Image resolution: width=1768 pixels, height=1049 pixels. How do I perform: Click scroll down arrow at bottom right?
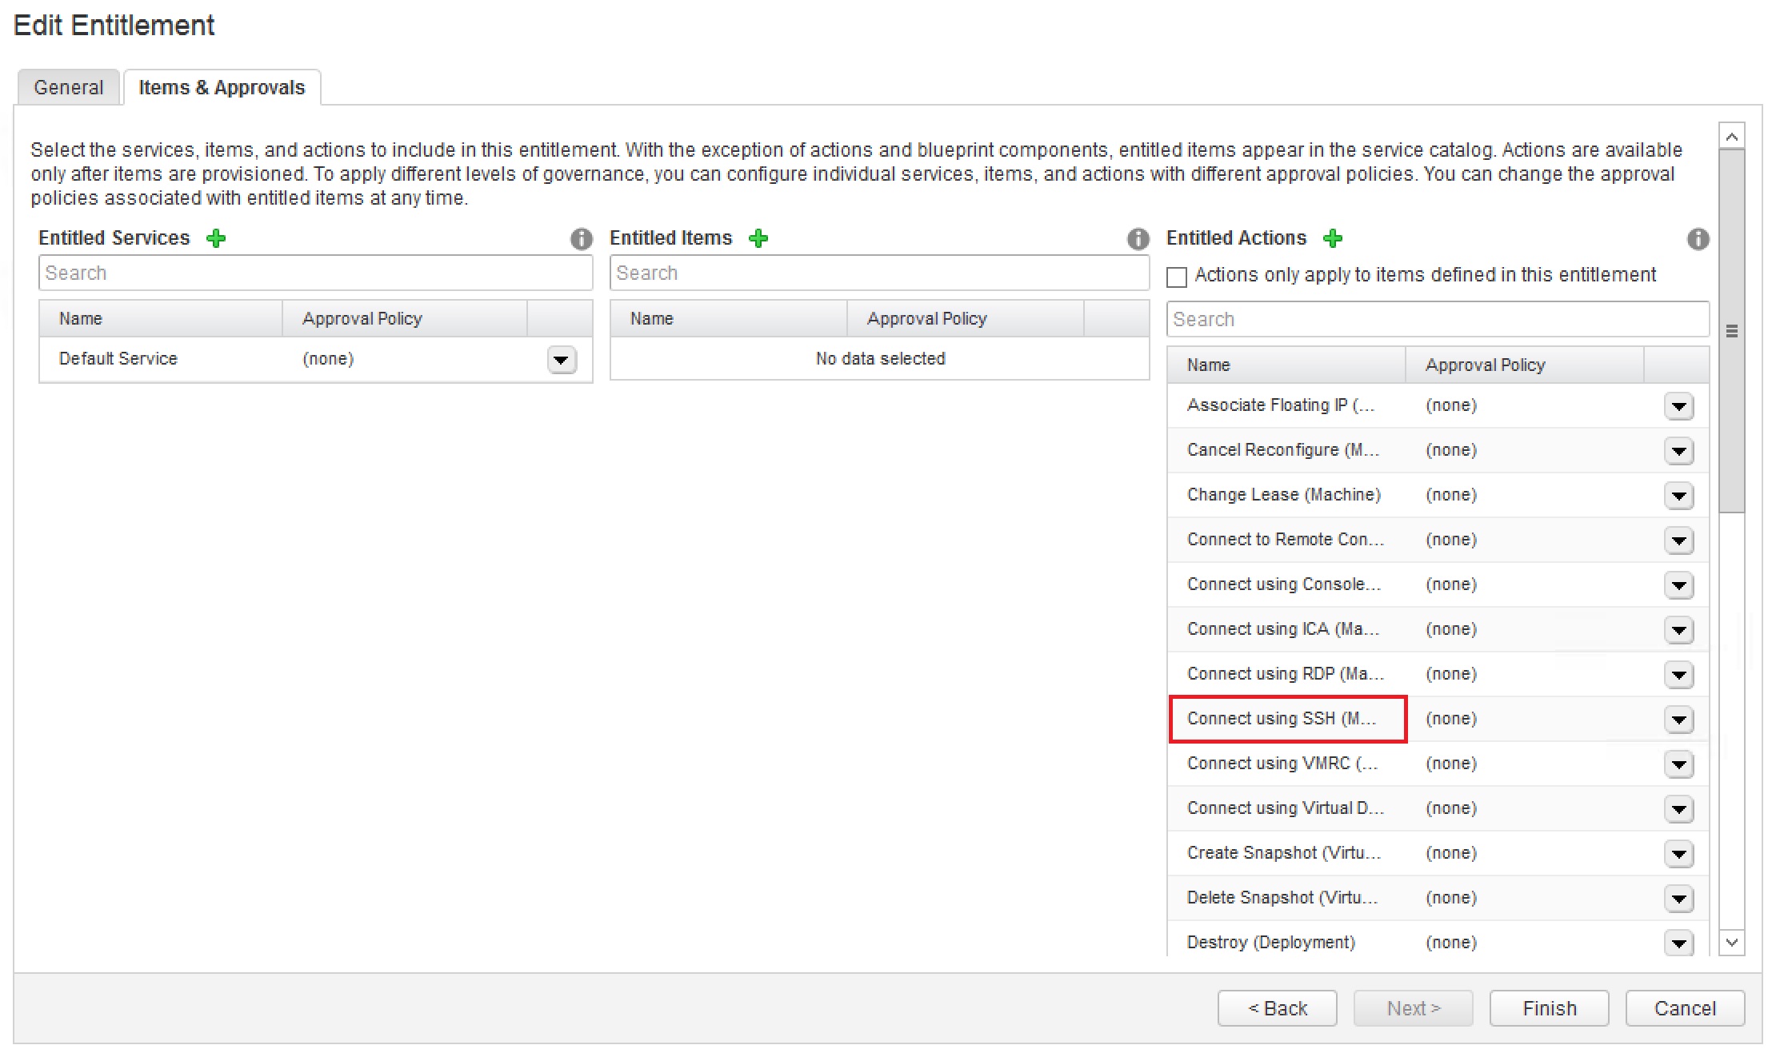1731,943
